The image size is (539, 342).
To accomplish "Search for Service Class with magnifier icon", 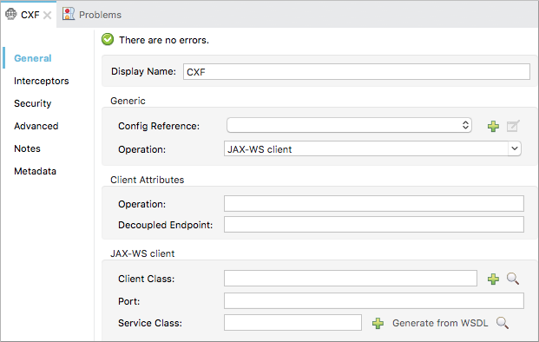I will 503,323.
